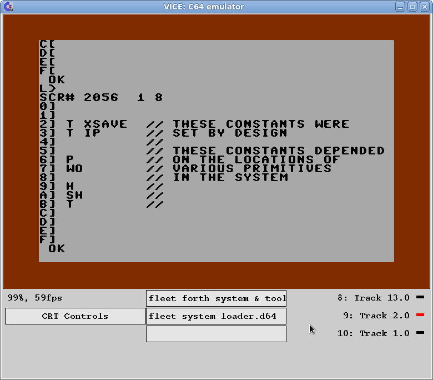The width and height of the screenshot is (433, 380).
Task: Maximize the VICE emulator window
Action: [x=412, y=7]
